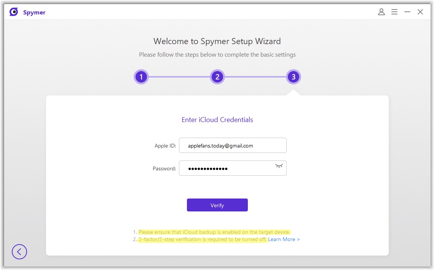This screenshot has width=434, height=270.
Task: Click the Spymer app name text
Action: click(x=34, y=13)
